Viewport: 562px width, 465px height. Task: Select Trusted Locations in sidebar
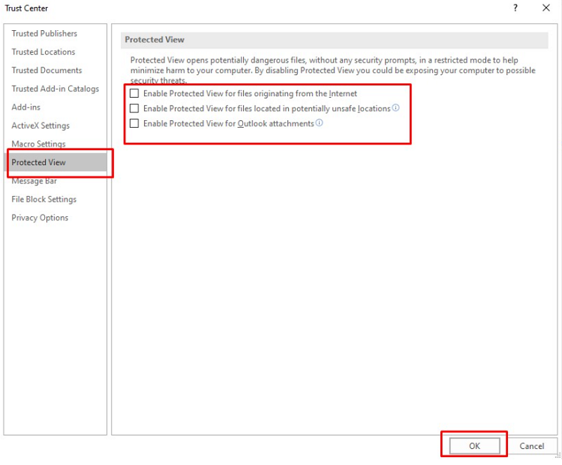pyautogui.click(x=43, y=52)
